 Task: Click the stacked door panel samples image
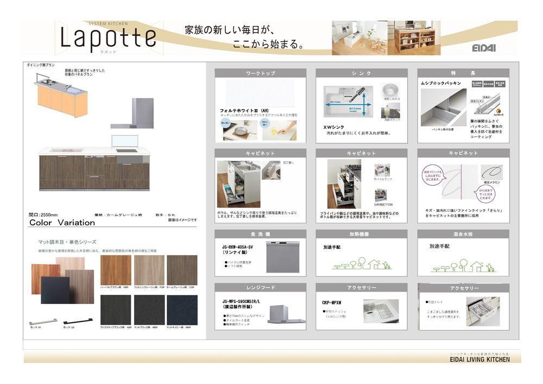pyautogui.click(x=62, y=280)
